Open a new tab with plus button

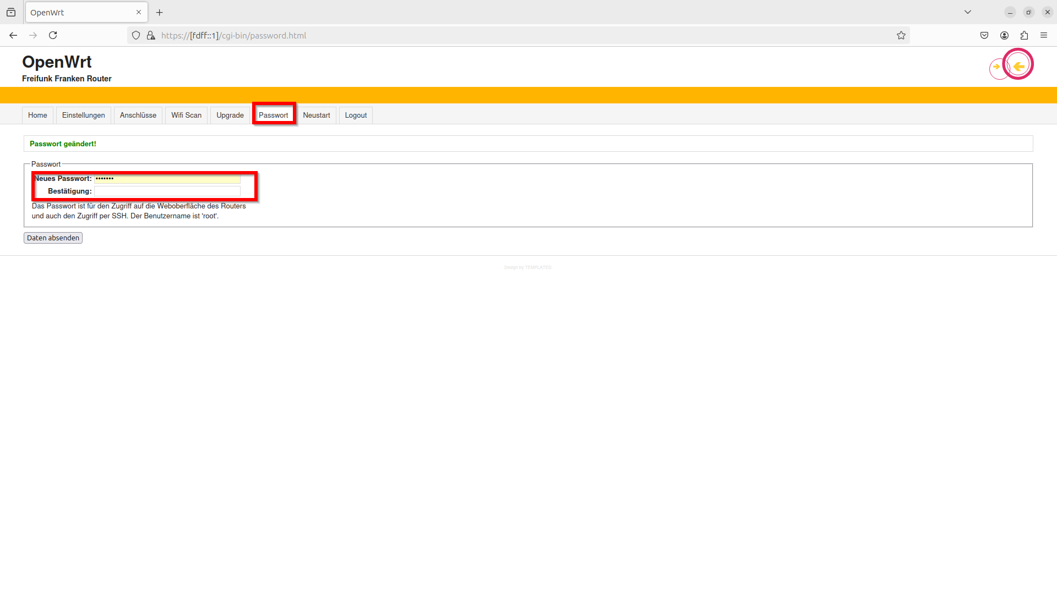click(160, 12)
